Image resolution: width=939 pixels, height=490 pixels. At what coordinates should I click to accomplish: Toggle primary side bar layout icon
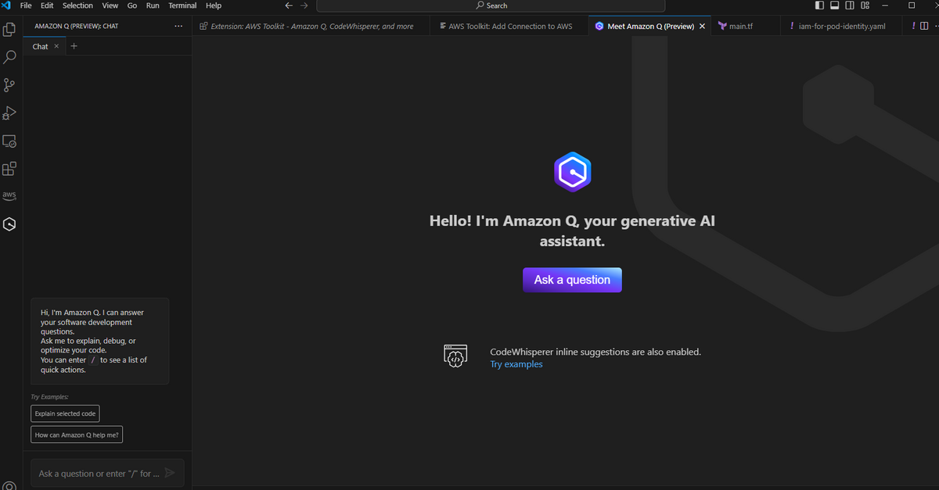click(819, 5)
